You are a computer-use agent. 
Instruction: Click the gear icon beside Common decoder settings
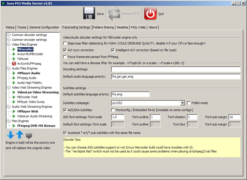[9, 35]
